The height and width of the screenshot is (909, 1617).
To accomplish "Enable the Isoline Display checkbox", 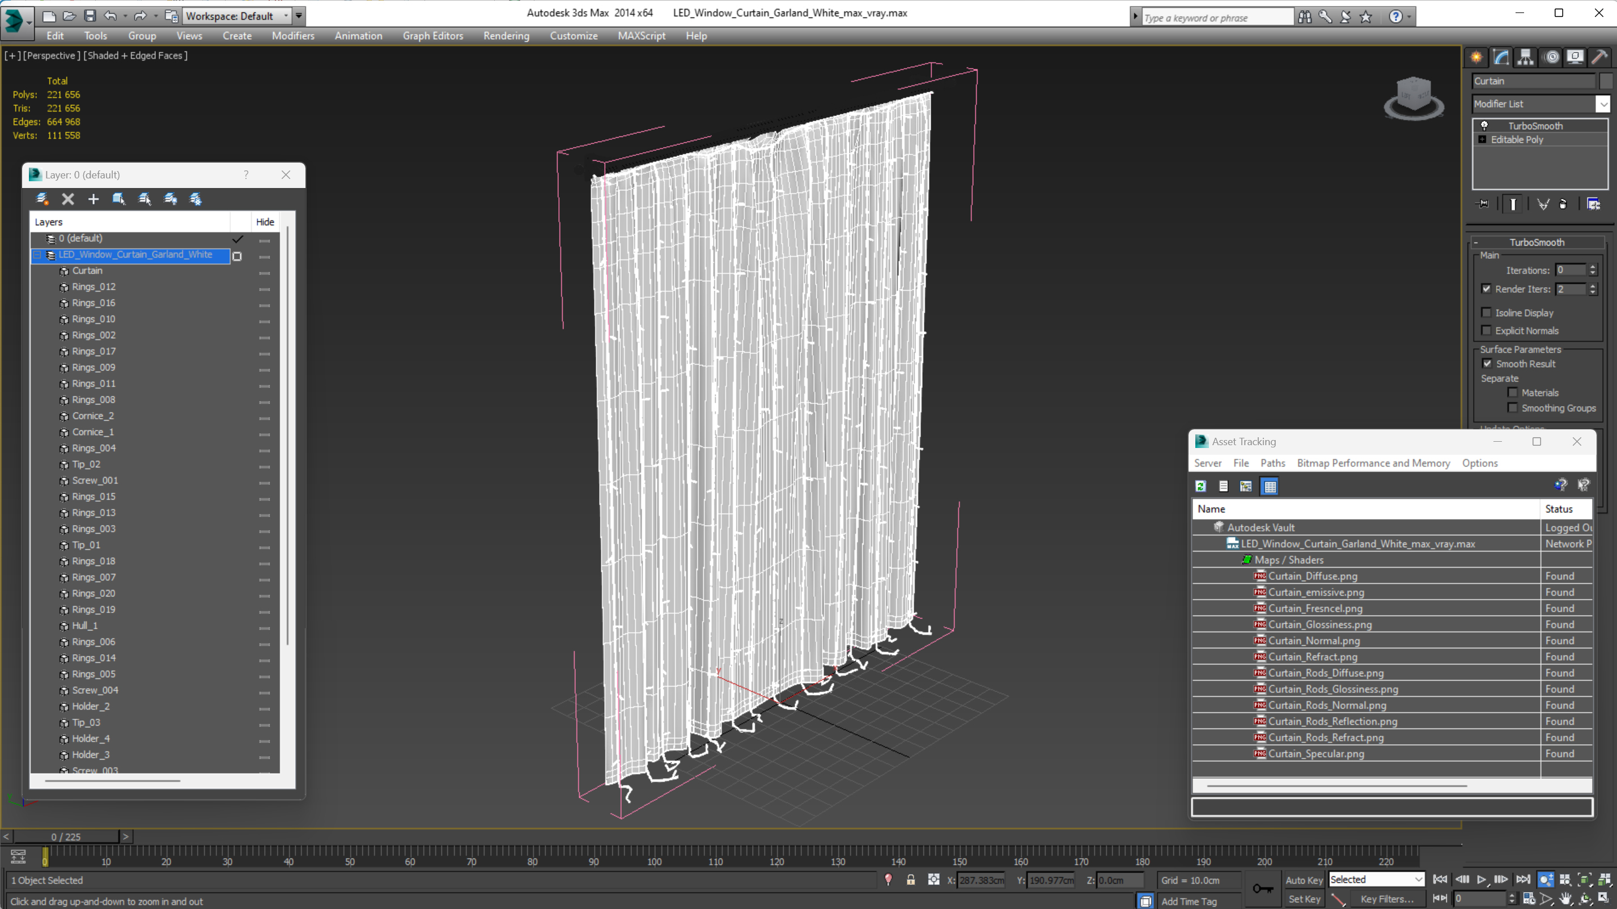I will pos(1486,313).
